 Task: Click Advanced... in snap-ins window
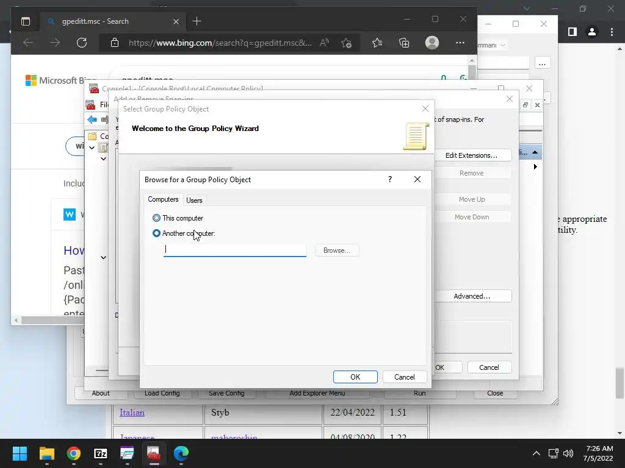pos(472,296)
